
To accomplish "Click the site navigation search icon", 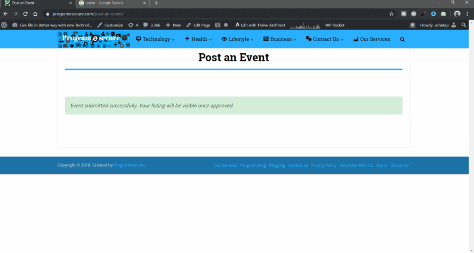I will point(402,39).
